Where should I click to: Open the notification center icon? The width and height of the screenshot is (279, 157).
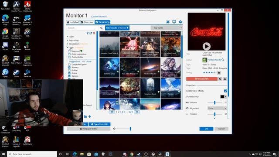click(x=274, y=154)
